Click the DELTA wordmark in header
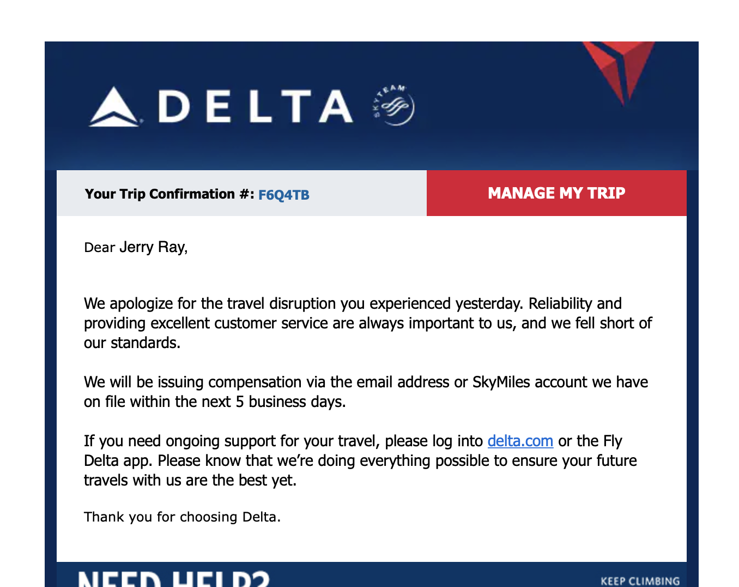Viewport: 739px width, 587px height. (x=256, y=106)
